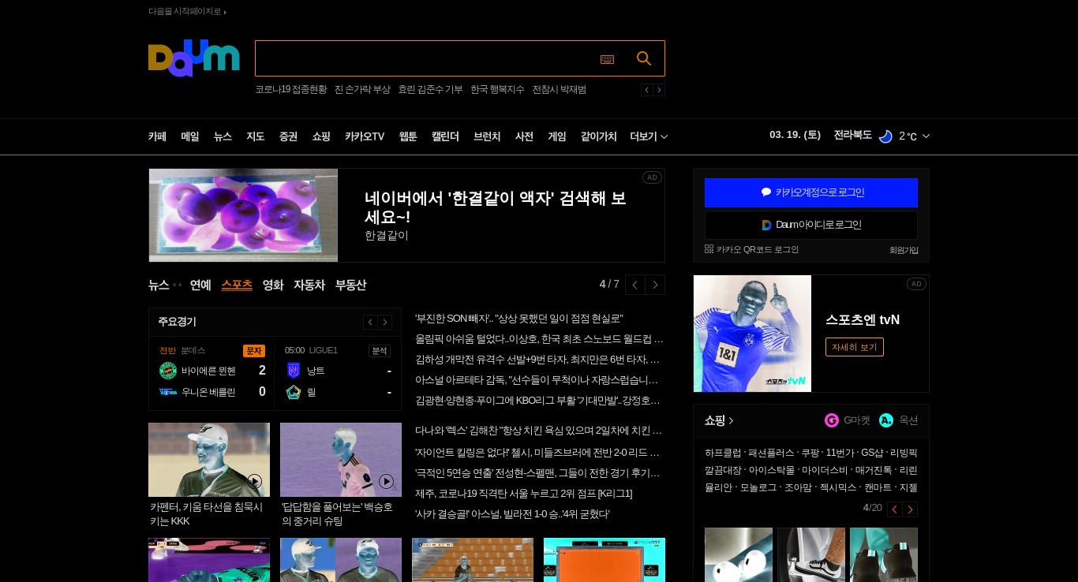Open 캘린더 from the navigation bar
This screenshot has height=582, width=1078.
[x=445, y=136]
